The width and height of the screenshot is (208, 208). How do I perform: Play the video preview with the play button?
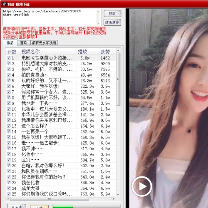coord(142,186)
